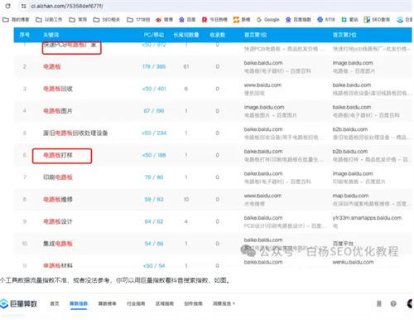Go to the 首页 tab in 巨量算数
Screen dimensions: 414x320
(x=55, y=303)
